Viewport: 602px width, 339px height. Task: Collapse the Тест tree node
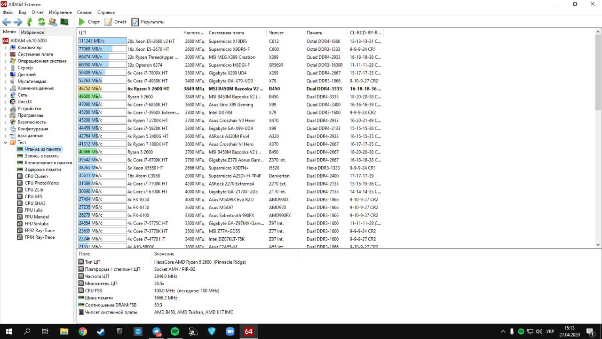5,142
